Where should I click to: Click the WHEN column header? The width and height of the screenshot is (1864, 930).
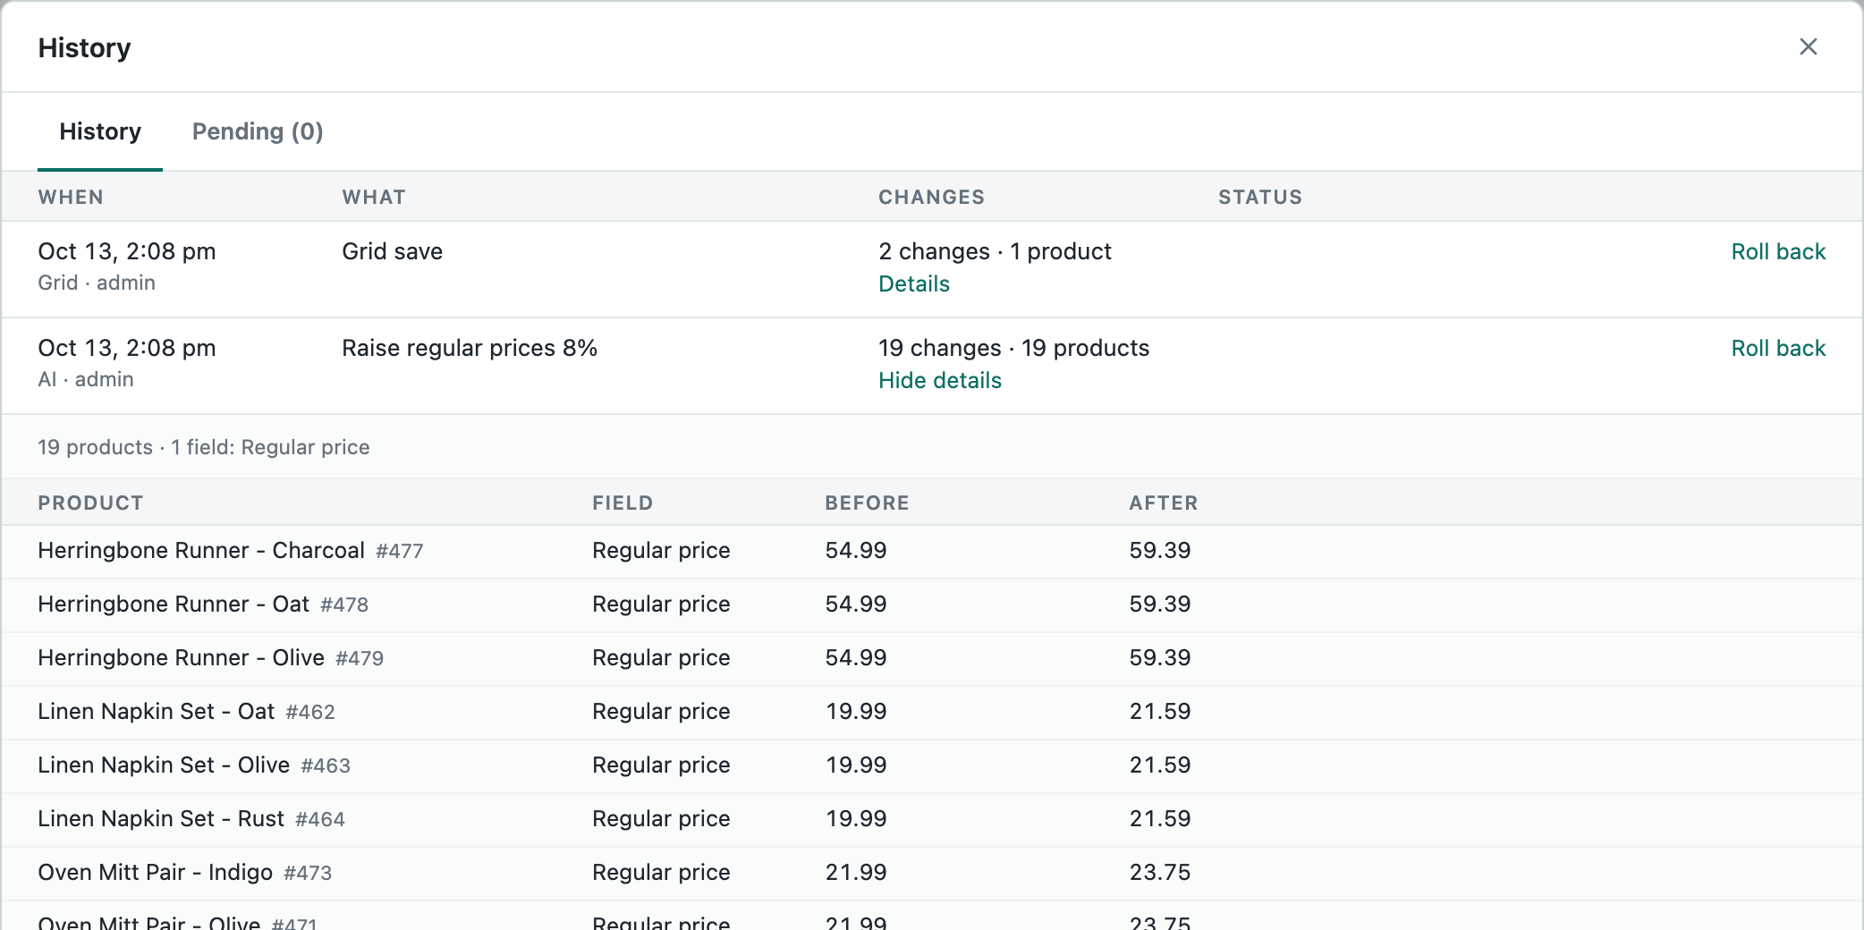[71, 197]
